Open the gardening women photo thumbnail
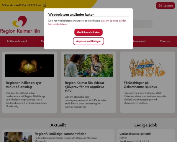This screenshot has width=177, height=142. [x=88, y=66]
